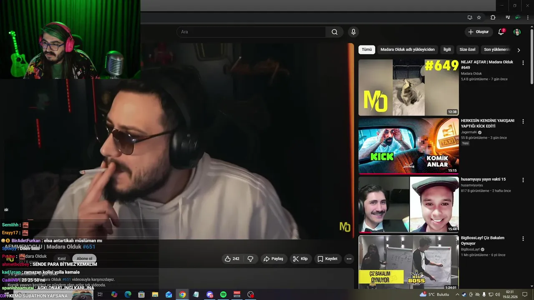Dislike the video with thumbs down

point(250,259)
